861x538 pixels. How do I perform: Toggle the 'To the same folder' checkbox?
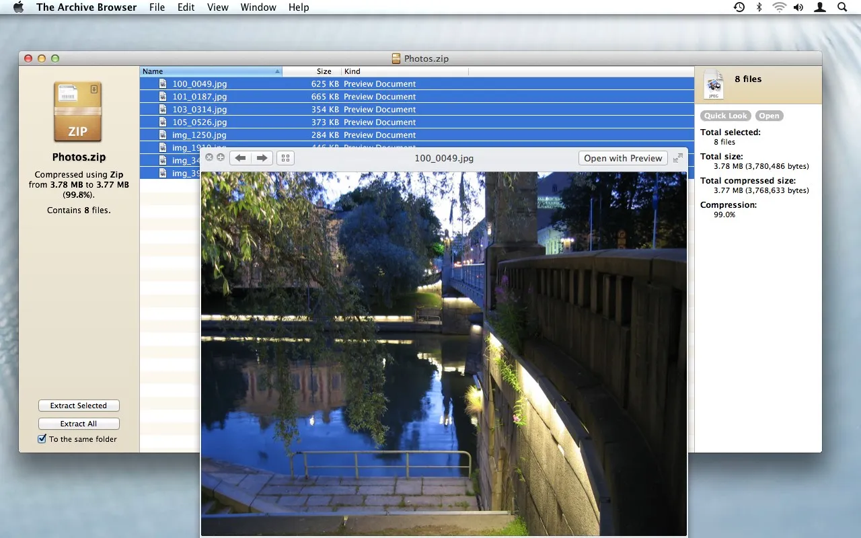[x=42, y=438]
